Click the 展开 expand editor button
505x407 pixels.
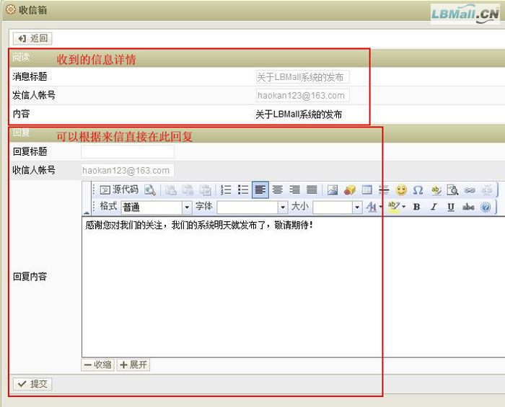click(133, 365)
